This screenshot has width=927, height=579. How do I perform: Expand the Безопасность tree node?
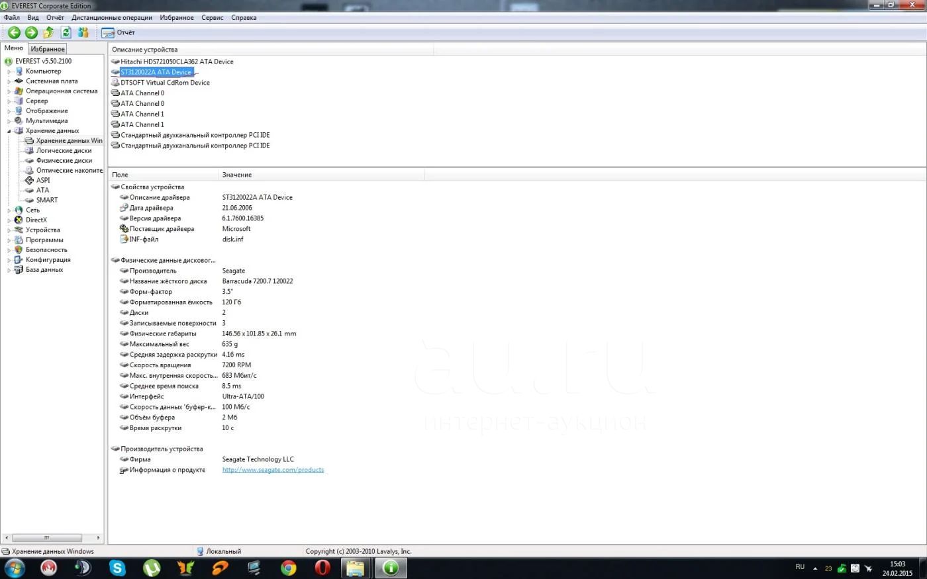tap(9, 250)
